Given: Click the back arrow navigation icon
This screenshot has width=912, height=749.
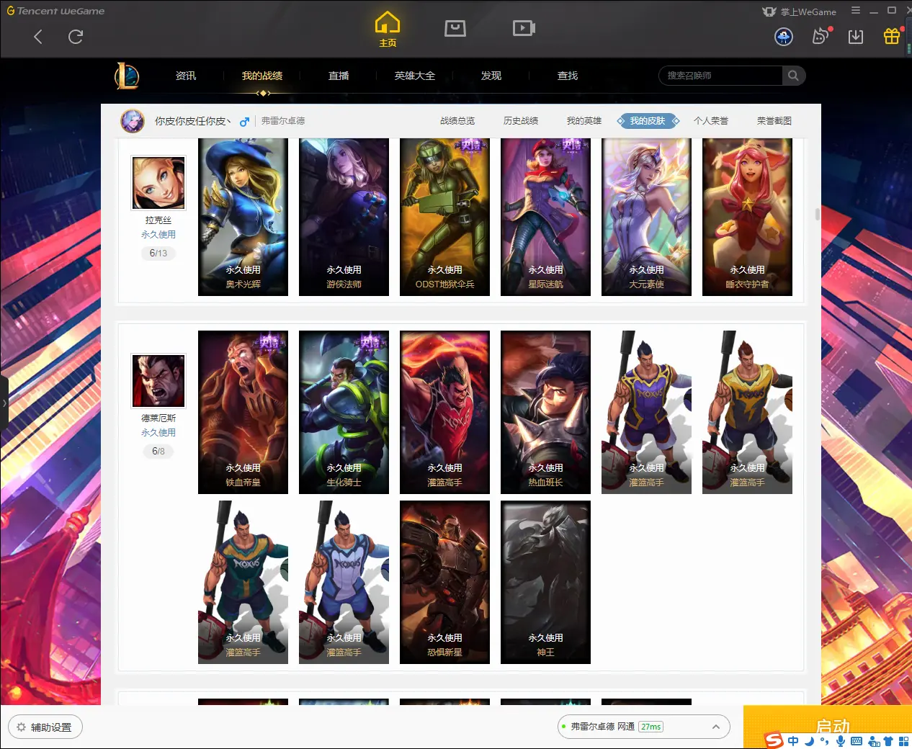Looking at the screenshot, I should [x=38, y=37].
